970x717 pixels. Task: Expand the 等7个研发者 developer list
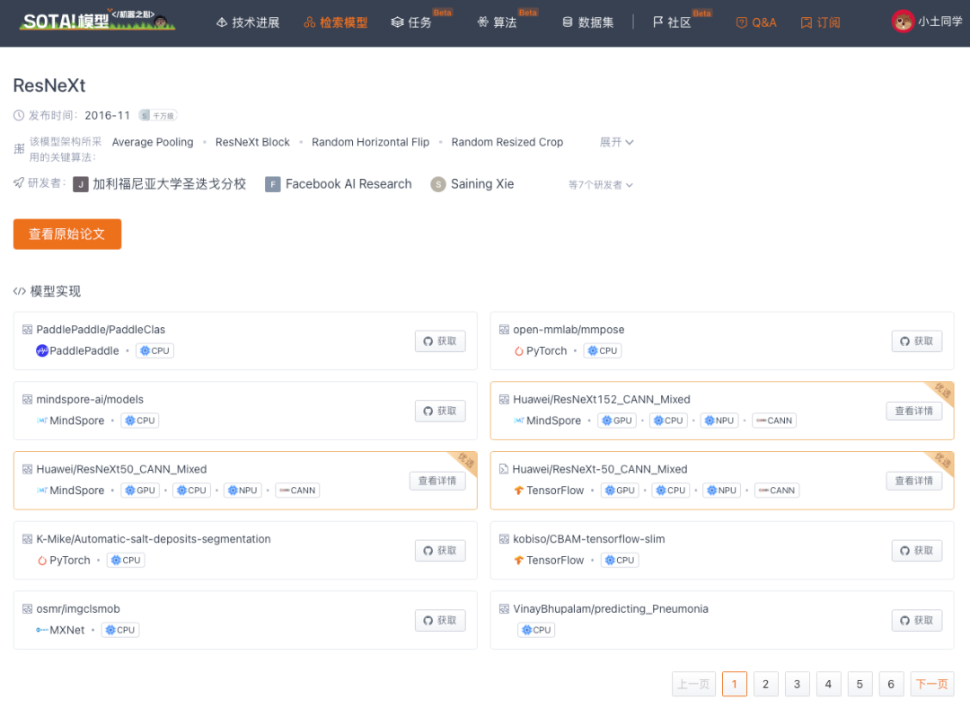[x=601, y=185]
